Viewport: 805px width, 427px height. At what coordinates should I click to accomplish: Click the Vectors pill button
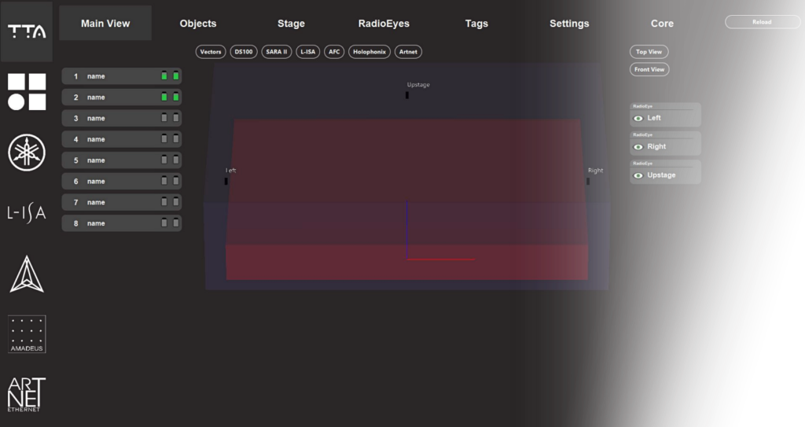(x=211, y=52)
